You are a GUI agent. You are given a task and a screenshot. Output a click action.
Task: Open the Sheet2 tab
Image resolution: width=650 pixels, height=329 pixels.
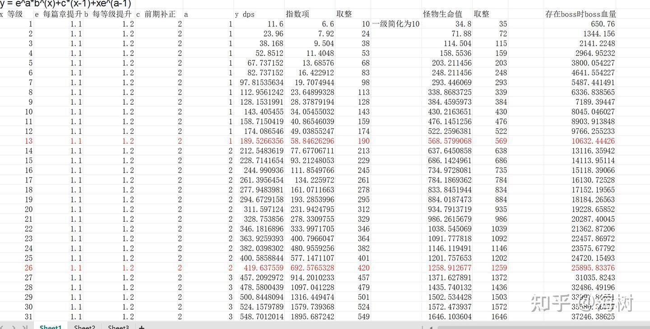click(x=84, y=326)
